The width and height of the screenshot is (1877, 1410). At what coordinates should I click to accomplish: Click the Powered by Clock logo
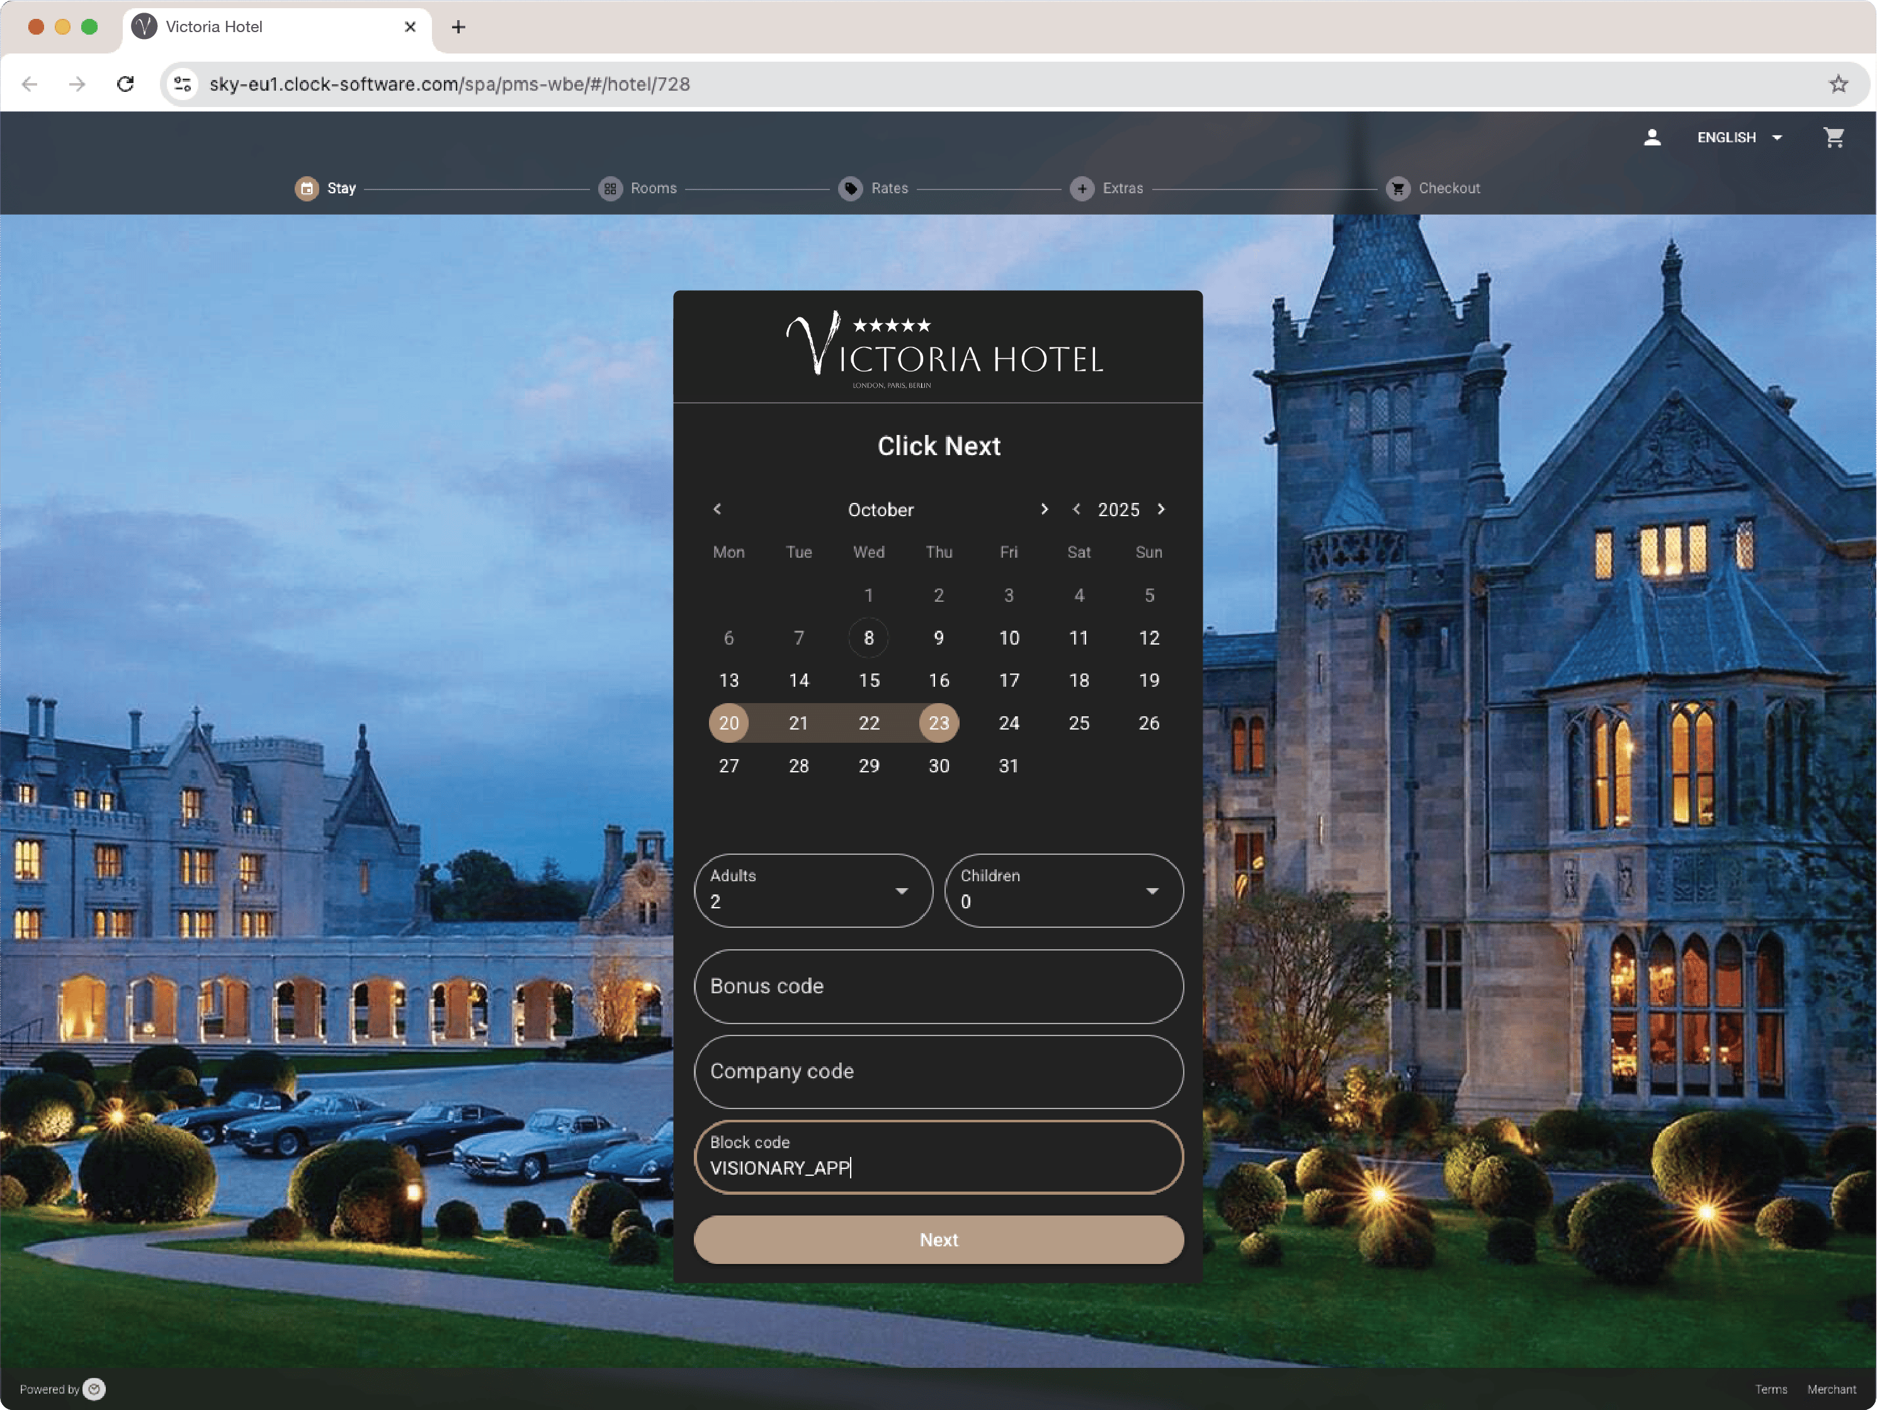94,1389
